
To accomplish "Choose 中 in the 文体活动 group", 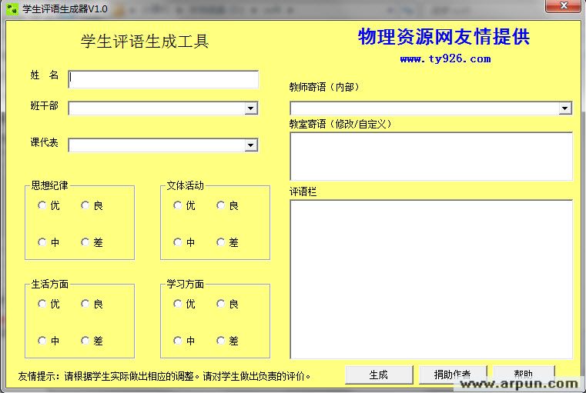I will tap(185, 242).
